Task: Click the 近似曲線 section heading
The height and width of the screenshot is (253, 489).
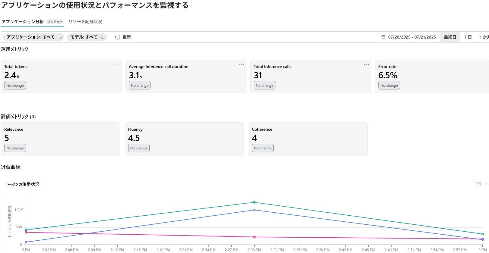Action: click(11, 167)
